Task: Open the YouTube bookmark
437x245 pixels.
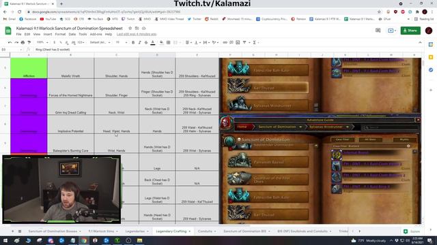Action: tap(48, 19)
